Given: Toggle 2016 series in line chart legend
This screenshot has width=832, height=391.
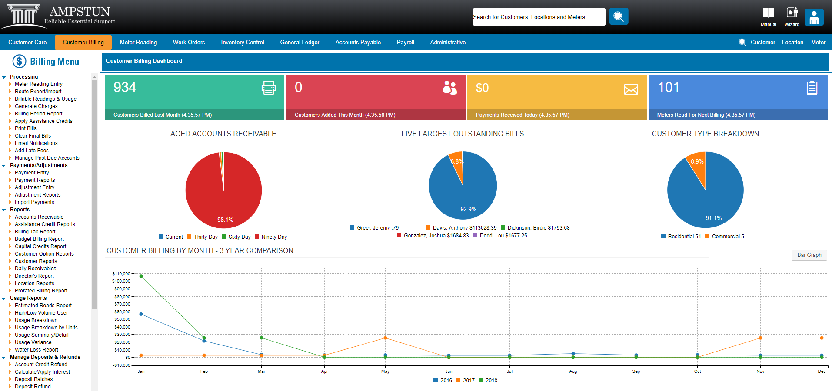Looking at the screenshot, I should [x=443, y=381].
